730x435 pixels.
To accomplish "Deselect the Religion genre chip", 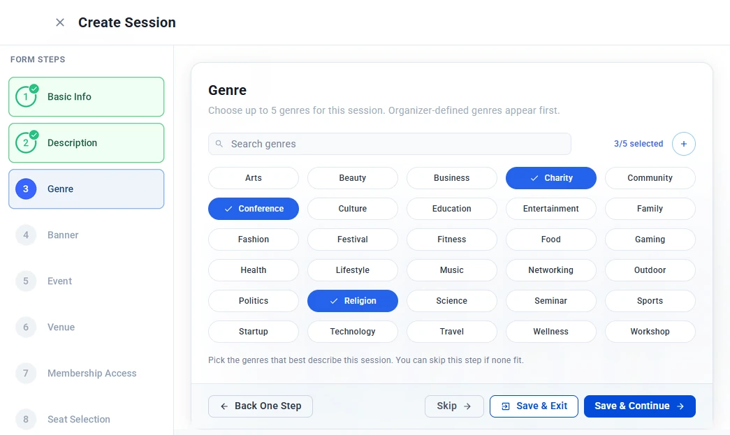I will pyautogui.click(x=353, y=300).
